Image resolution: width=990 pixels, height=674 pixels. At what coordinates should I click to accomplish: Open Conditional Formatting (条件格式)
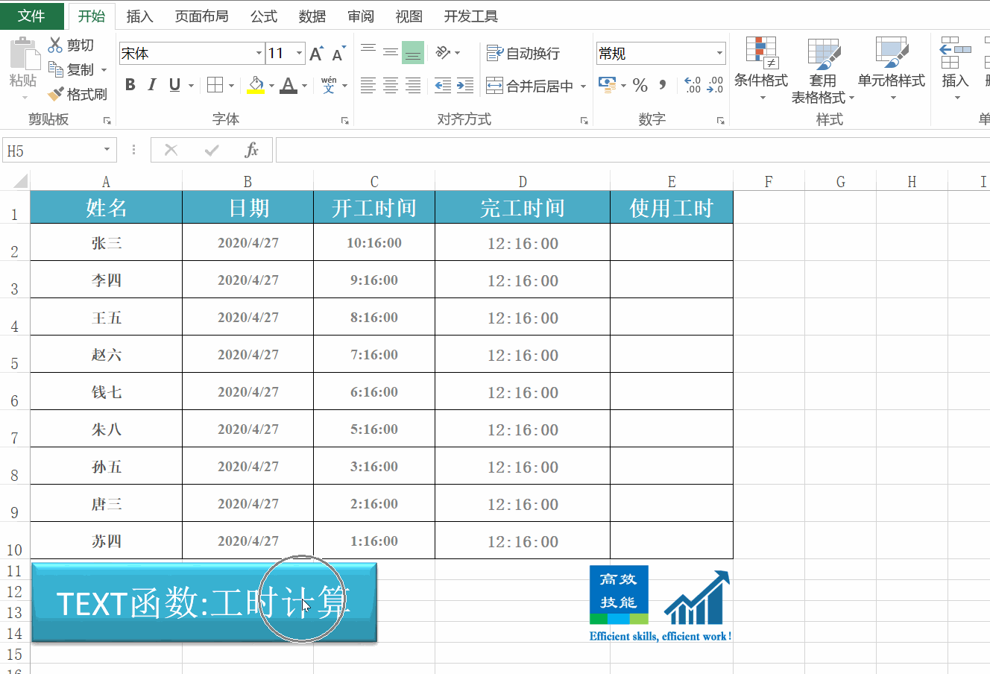coord(761,69)
